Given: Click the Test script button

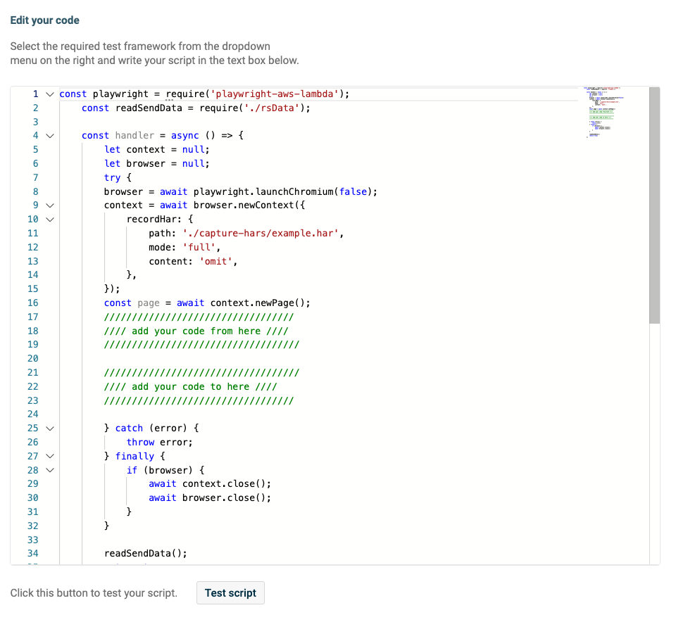Looking at the screenshot, I should tap(230, 592).
